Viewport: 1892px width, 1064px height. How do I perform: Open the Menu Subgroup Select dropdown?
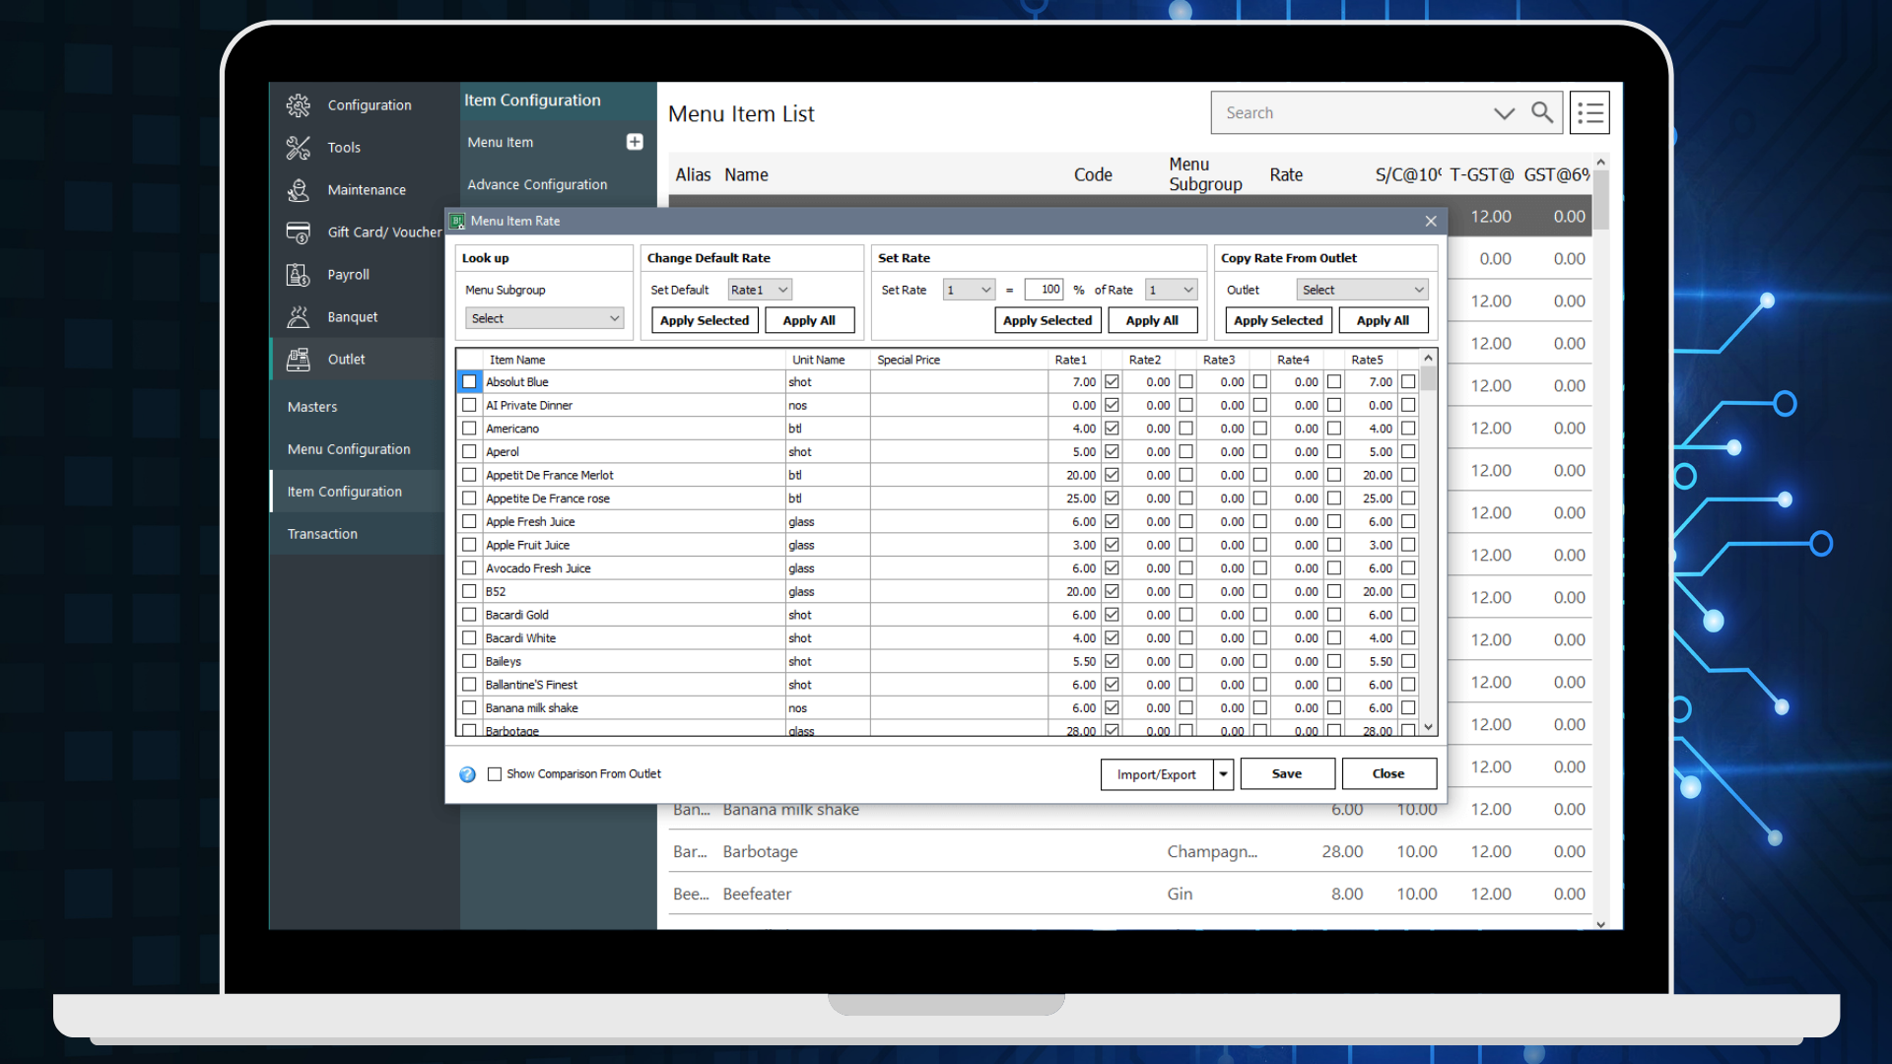click(544, 318)
